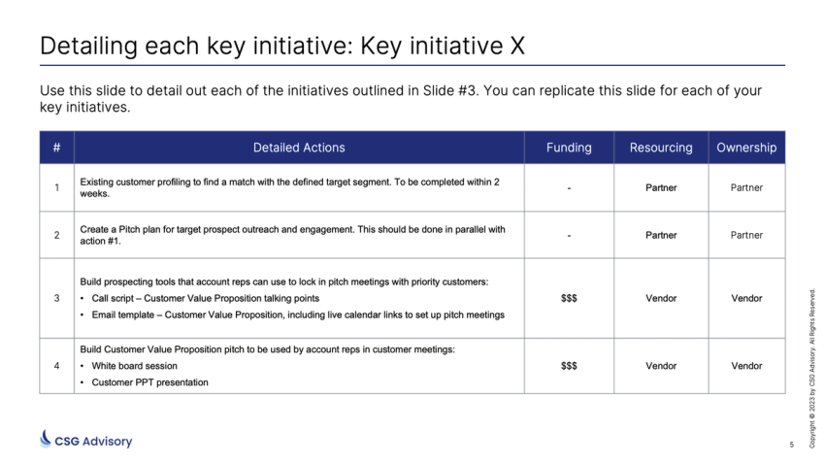Viewport: 825px width, 464px height.
Task: Select the 'Ownership' column header
Action: (x=746, y=148)
